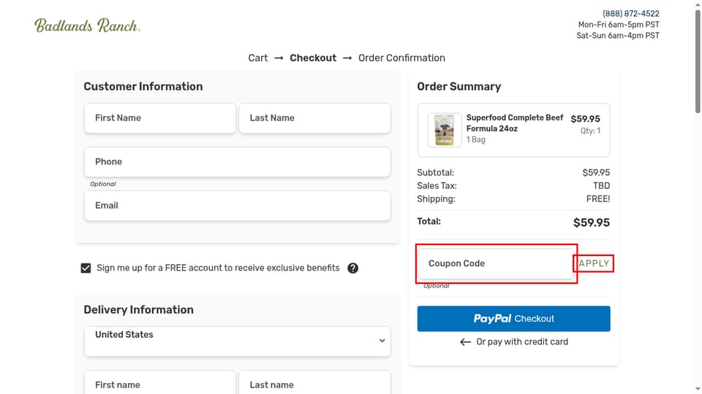Screen dimensions: 702x394
Task: Focus the delivery First name field
Action: pyautogui.click(x=160, y=382)
